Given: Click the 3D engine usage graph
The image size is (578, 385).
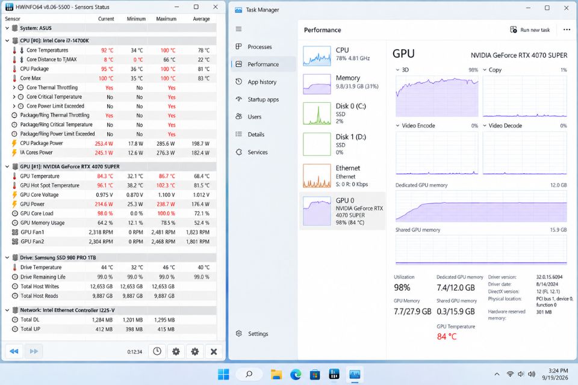Looking at the screenshot, I should click(x=437, y=96).
